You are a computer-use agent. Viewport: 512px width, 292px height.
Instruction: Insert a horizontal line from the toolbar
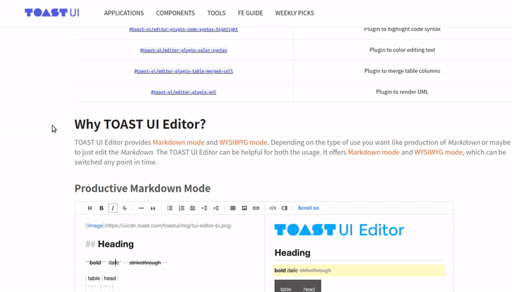coord(141,208)
